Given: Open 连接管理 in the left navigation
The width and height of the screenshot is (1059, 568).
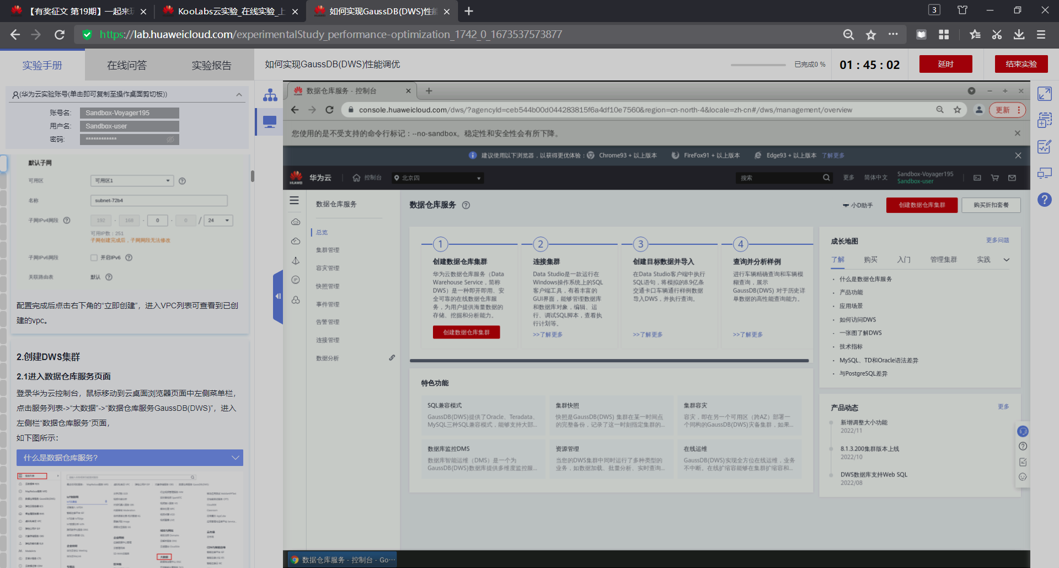Looking at the screenshot, I should pos(328,340).
